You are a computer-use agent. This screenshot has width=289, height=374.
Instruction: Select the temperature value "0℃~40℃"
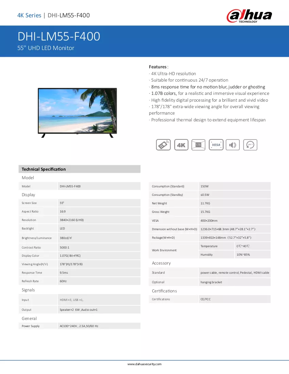[243, 246]
